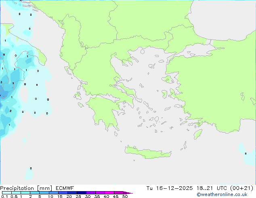Click the date 'Tu 16-12-2025' text

pos(170,188)
